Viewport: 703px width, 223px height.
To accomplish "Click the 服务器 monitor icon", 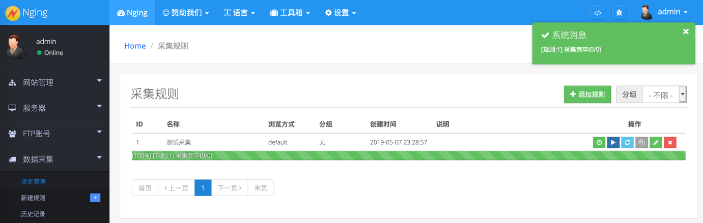I will coord(12,108).
